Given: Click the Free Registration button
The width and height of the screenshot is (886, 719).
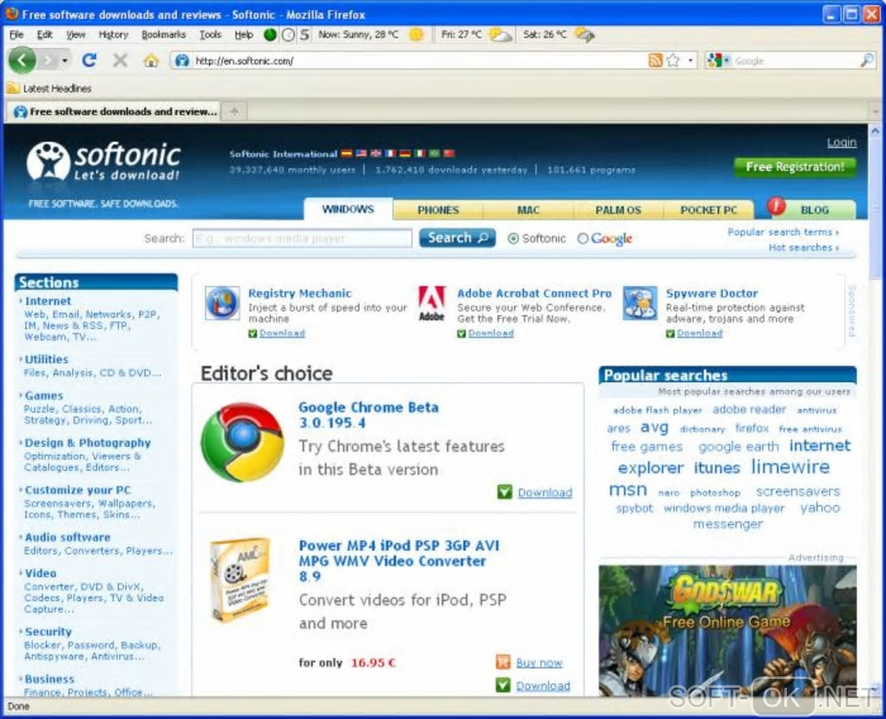Looking at the screenshot, I should pos(795,167).
